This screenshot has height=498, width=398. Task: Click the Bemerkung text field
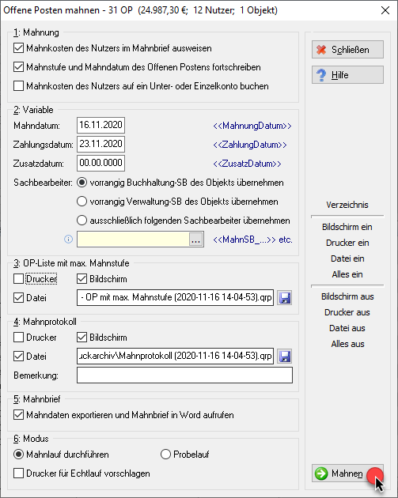point(184,375)
